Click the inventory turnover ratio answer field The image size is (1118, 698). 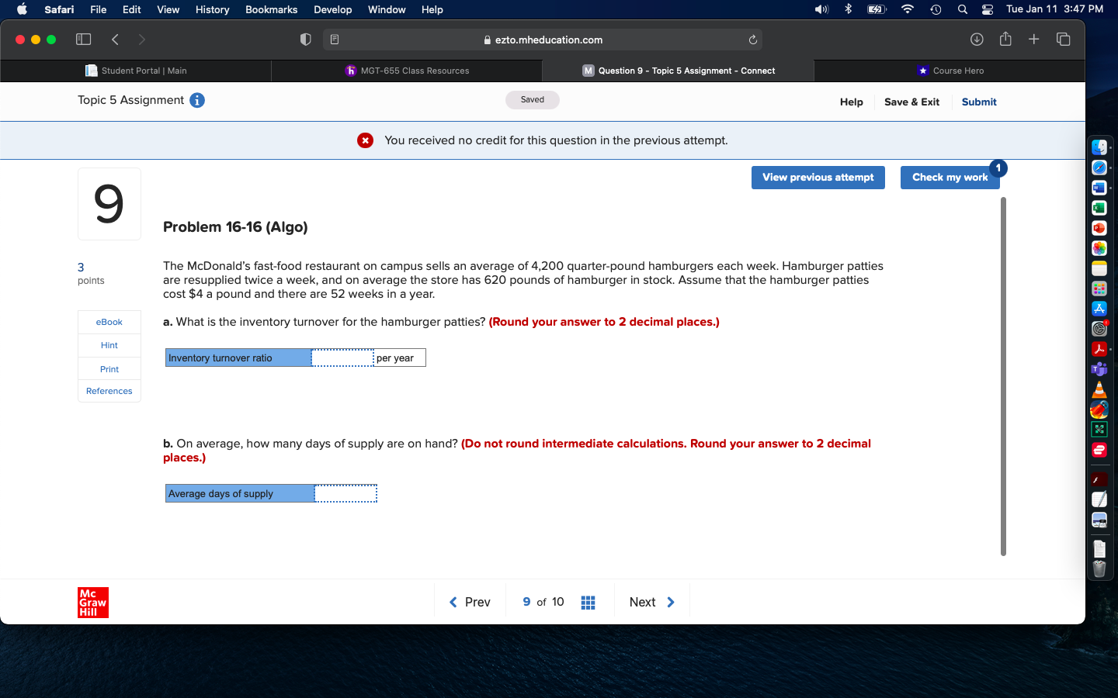coord(342,358)
